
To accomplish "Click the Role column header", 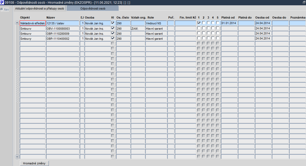I will [x=151, y=17].
